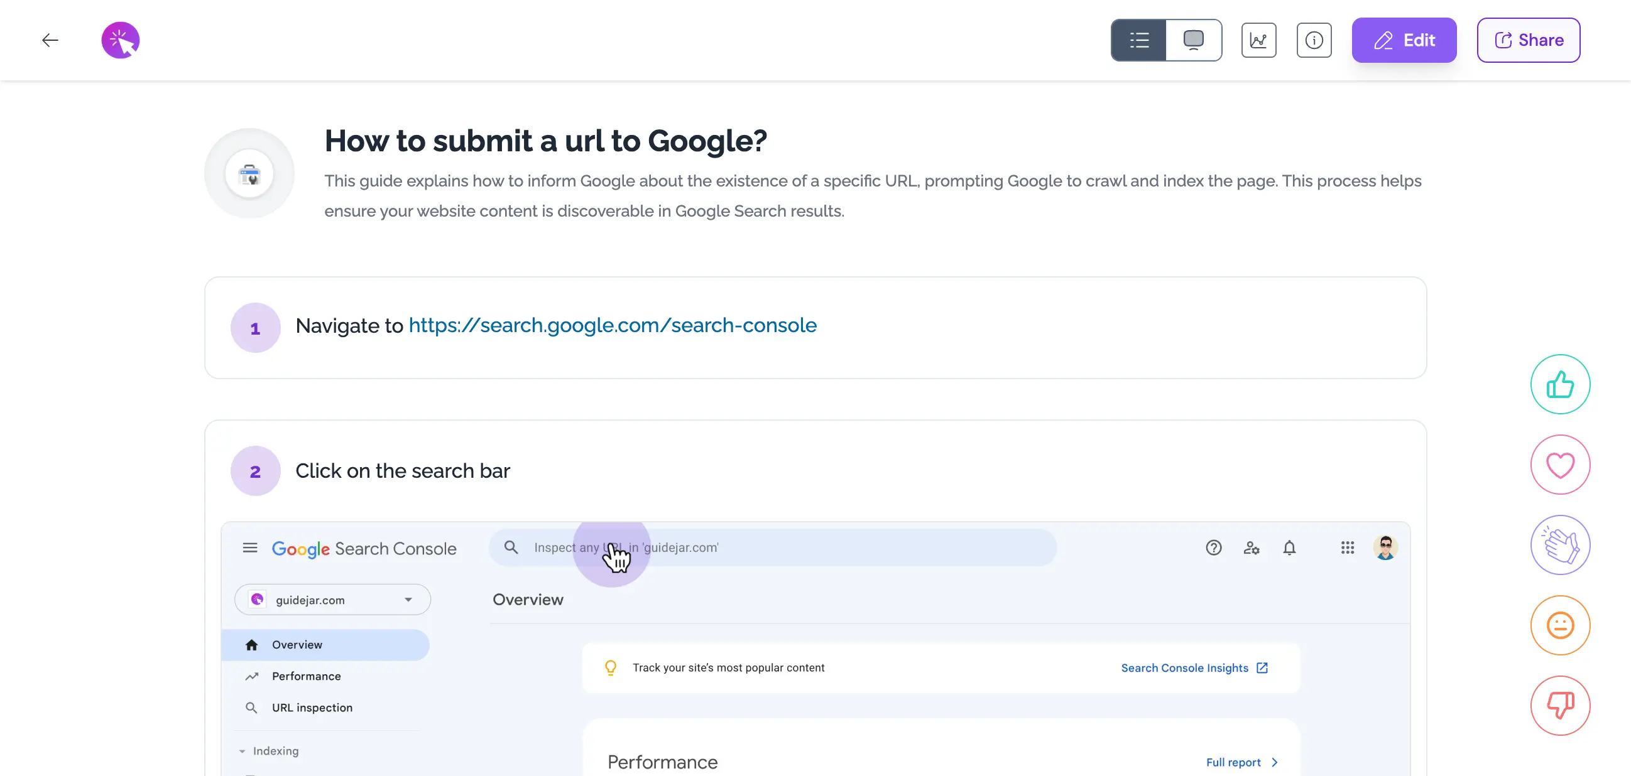
Task: React with the thumbs up icon
Action: coord(1560,384)
